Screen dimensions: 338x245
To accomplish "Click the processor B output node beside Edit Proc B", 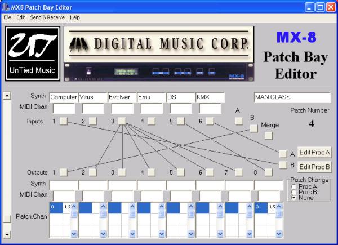I will point(283,165).
